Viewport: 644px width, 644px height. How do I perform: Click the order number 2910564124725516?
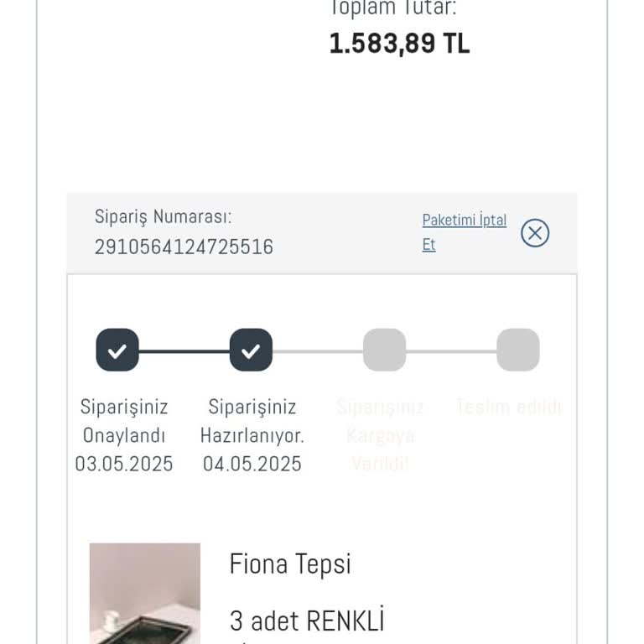coord(184,247)
